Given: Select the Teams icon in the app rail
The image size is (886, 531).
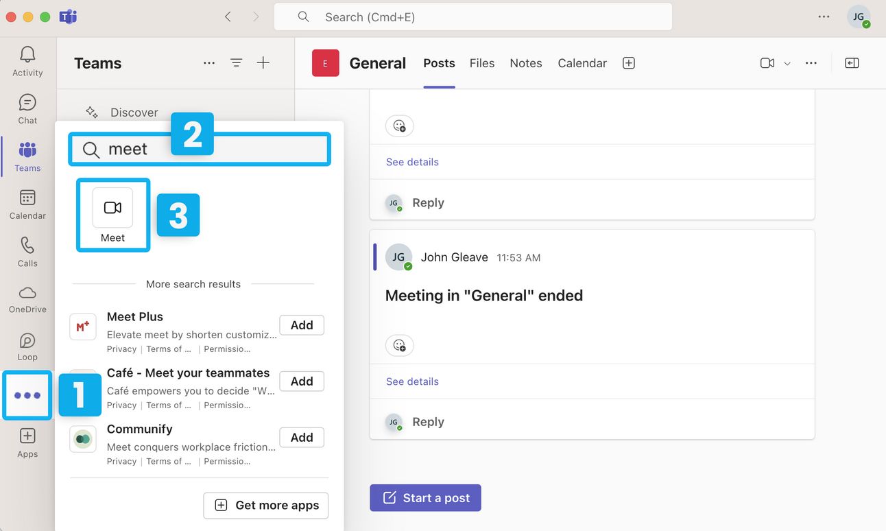Looking at the screenshot, I should click(x=27, y=157).
